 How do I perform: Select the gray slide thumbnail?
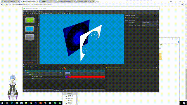(x=30, y=37)
